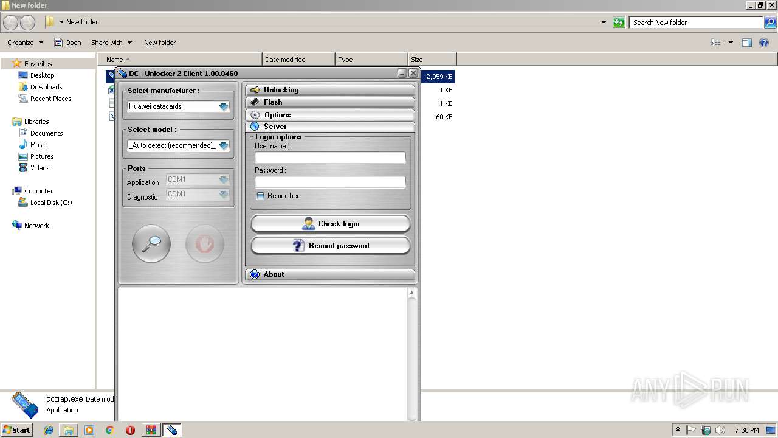Collapse the Server section header
The height and width of the screenshot is (438, 778).
330,127
